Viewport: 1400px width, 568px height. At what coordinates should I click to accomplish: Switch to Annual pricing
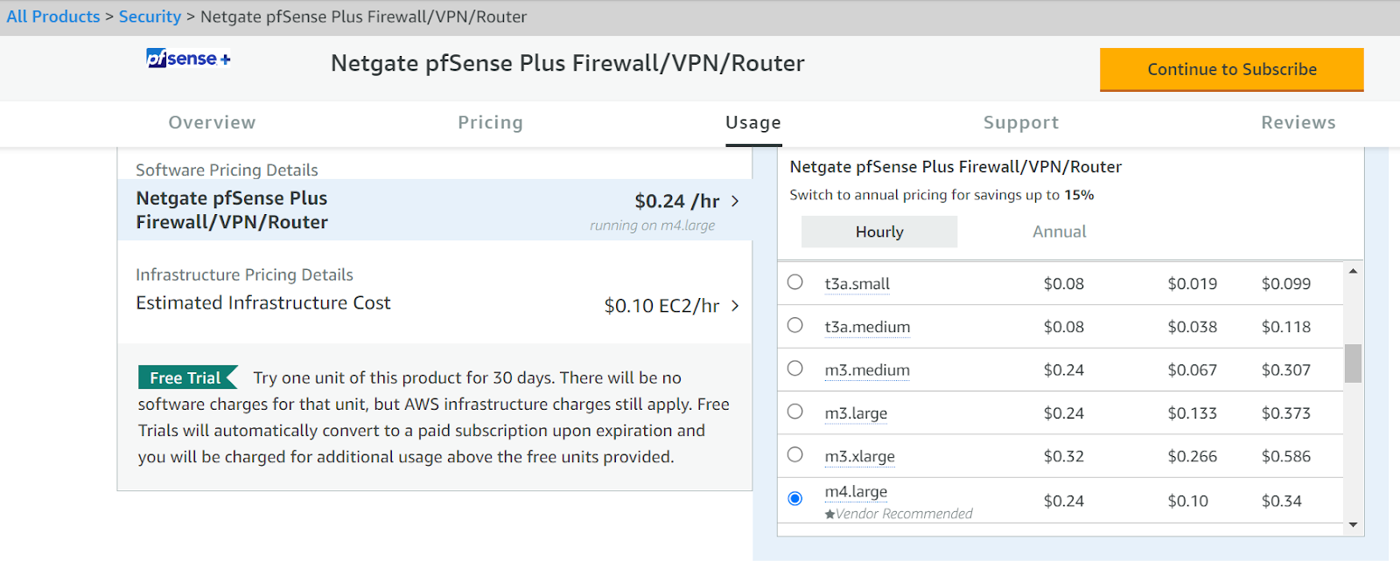click(x=1058, y=231)
